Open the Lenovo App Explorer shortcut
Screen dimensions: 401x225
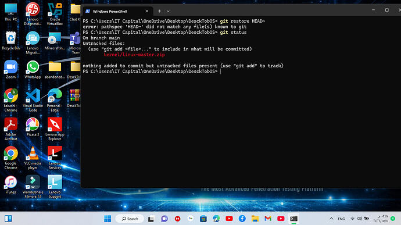coord(55,129)
